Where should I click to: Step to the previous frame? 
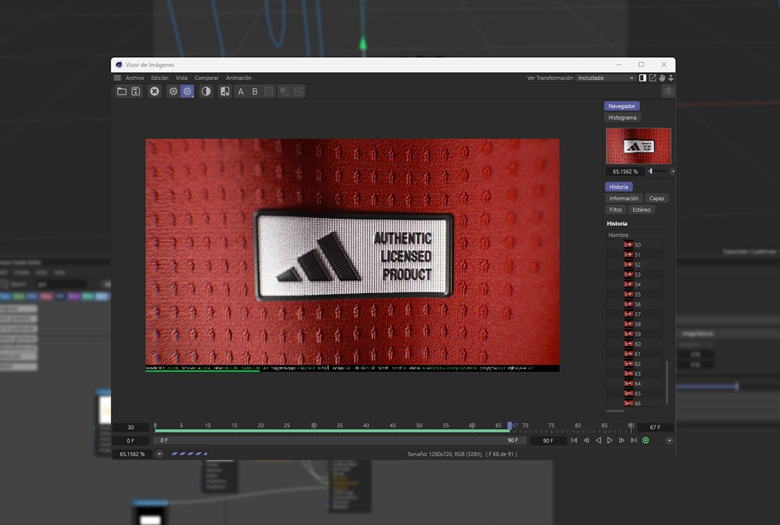[x=586, y=441]
